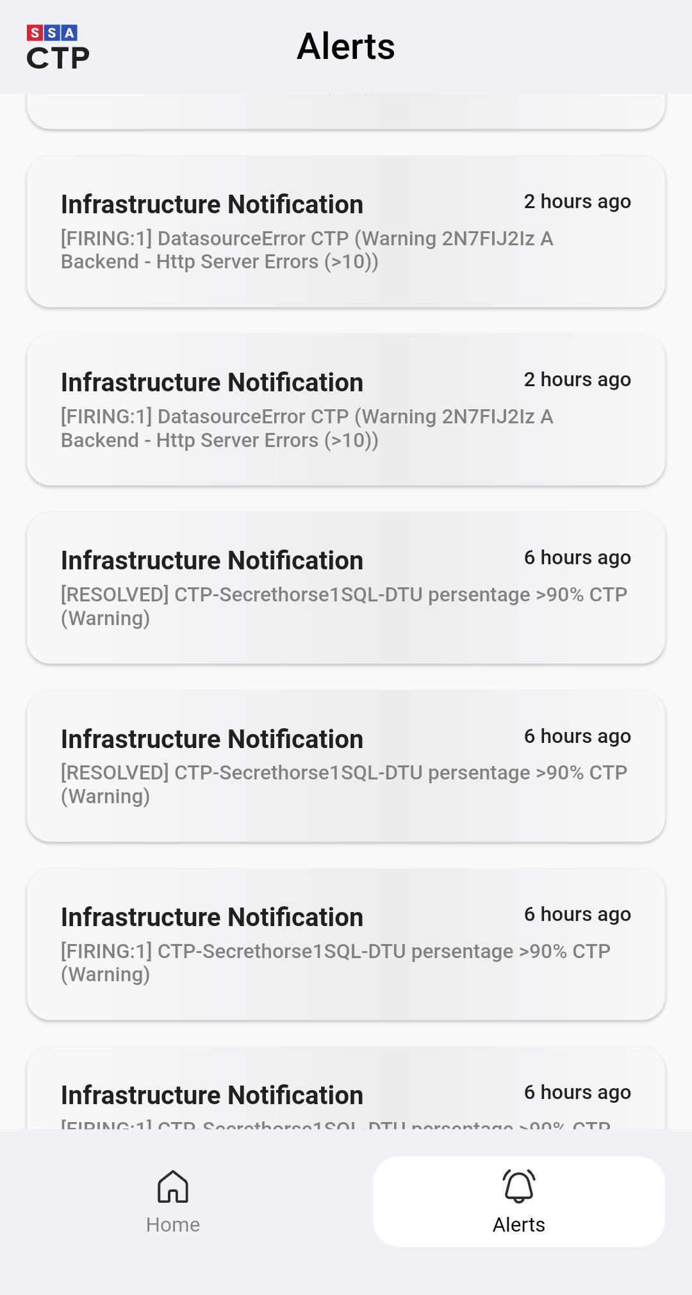This screenshot has width=692, height=1295.
Task: Click "6 hours ago" on upper RESOLVED alert
Action: [577, 558]
